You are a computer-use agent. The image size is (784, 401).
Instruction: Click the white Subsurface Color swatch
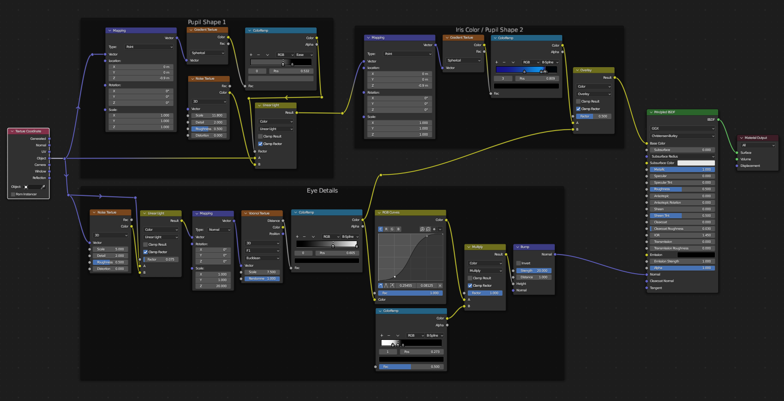pos(696,163)
